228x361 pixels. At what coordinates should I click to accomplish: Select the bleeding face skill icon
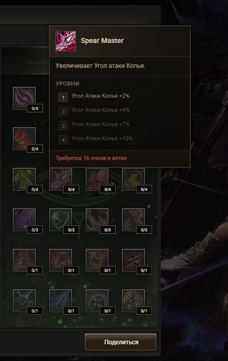(x=133, y=220)
